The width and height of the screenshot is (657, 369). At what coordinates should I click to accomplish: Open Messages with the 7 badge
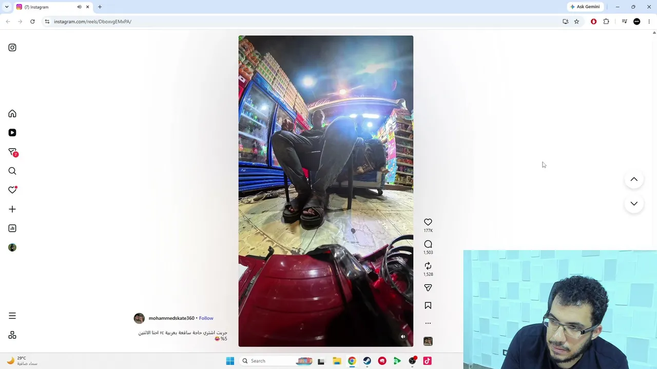[13, 152]
